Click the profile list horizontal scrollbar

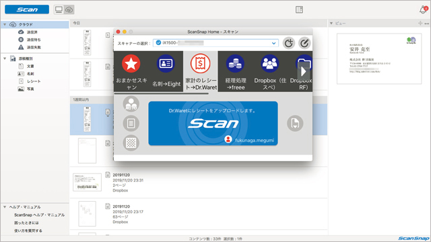pyautogui.click(x=162, y=93)
